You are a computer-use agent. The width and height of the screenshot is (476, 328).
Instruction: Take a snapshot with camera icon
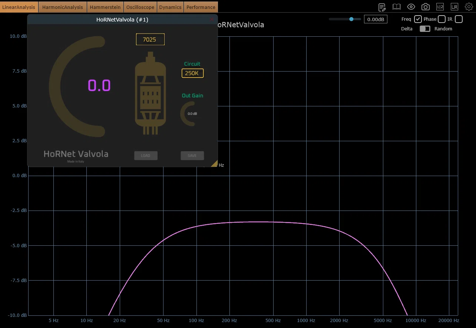426,7
